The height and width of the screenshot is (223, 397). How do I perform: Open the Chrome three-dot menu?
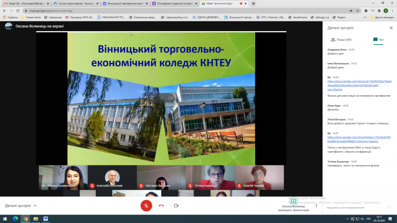click(393, 10)
